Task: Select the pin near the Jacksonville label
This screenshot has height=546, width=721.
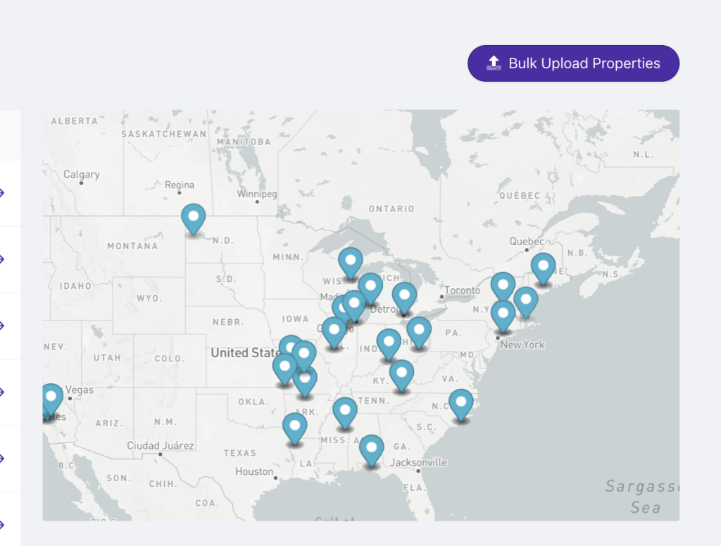Action: (371, 451)
